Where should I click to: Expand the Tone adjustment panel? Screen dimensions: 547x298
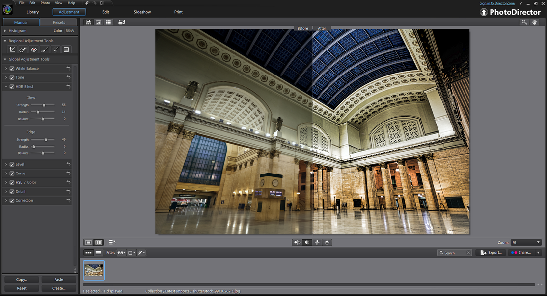pos(6,77)
